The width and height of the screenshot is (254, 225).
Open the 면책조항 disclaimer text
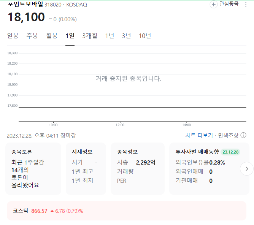(228, 135)
